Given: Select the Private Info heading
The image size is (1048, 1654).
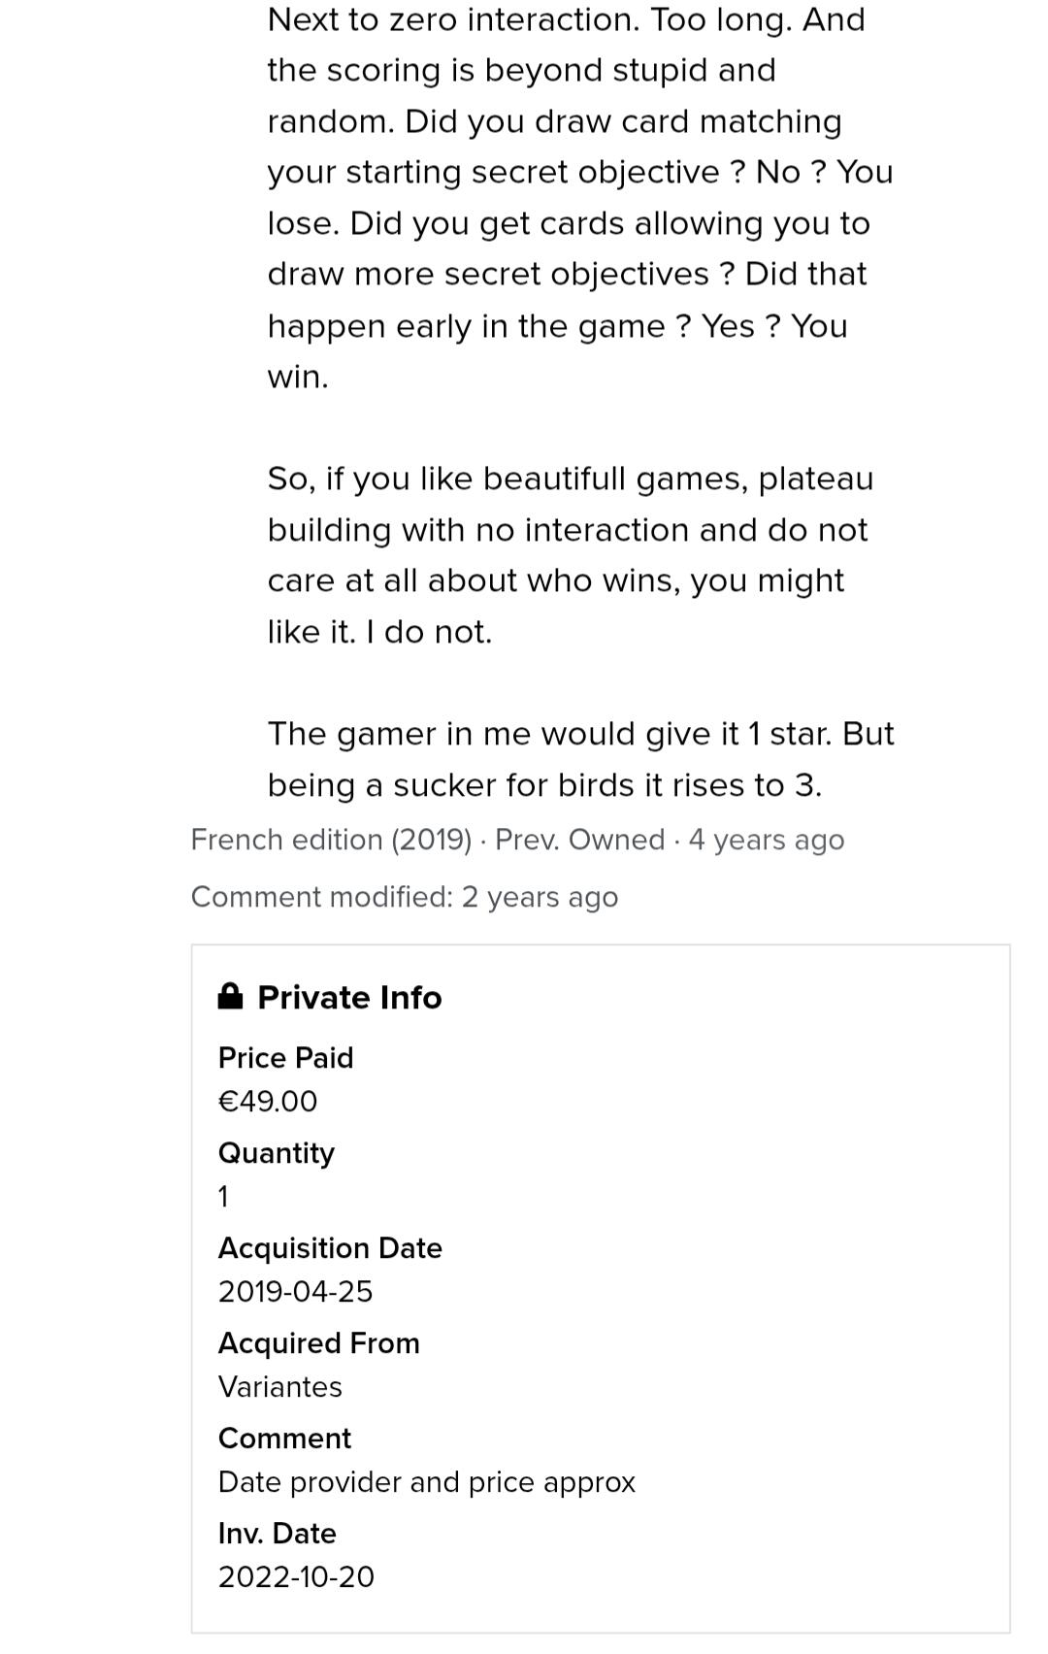Looking at the screenshot, I should (x=349, y=998).
